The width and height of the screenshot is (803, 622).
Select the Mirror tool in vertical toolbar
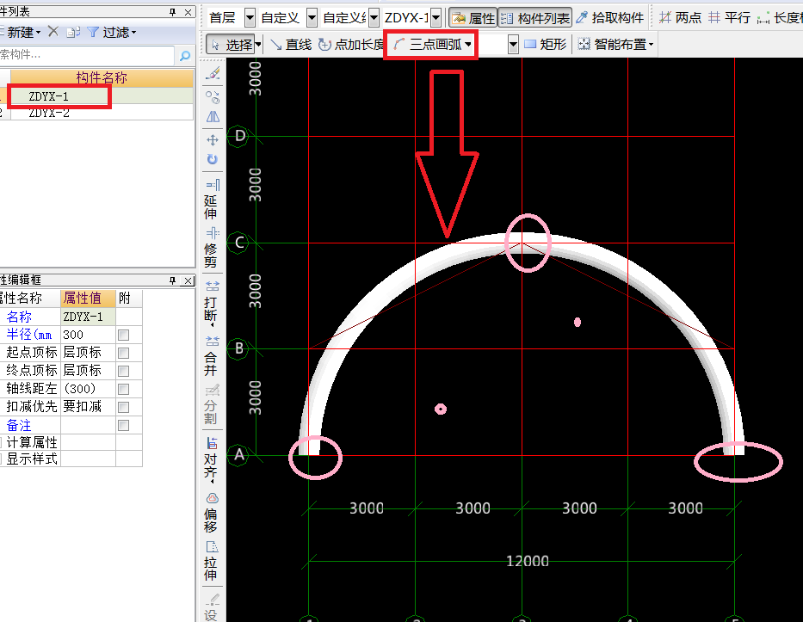213,117
